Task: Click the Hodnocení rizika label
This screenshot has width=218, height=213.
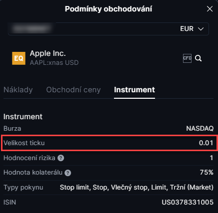Action: click(29, 158)
